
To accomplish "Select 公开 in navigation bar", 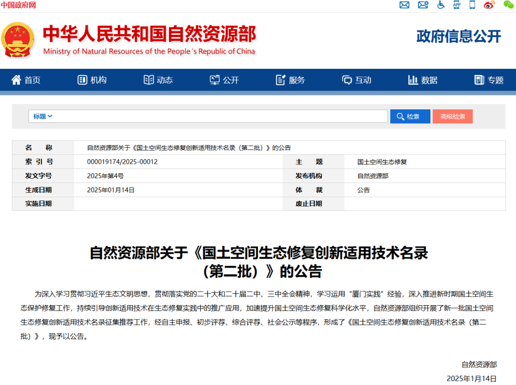I will tap(224, 80).
